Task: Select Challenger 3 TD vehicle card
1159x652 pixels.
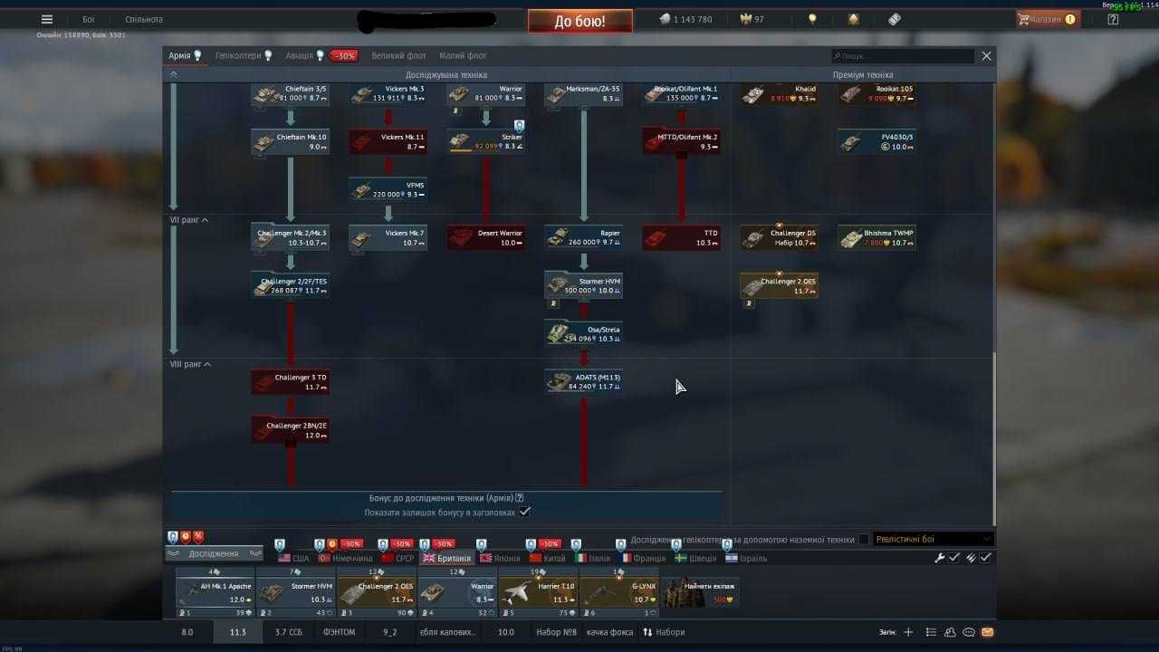Action: 290,381
